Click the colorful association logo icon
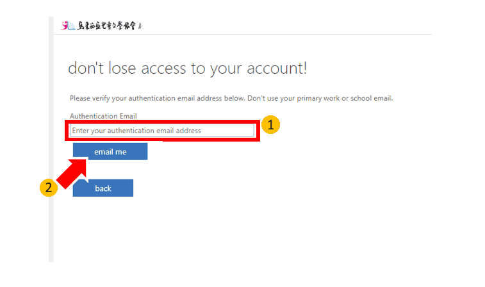Viewport: 485px width, 287px height. click(68, 26)
